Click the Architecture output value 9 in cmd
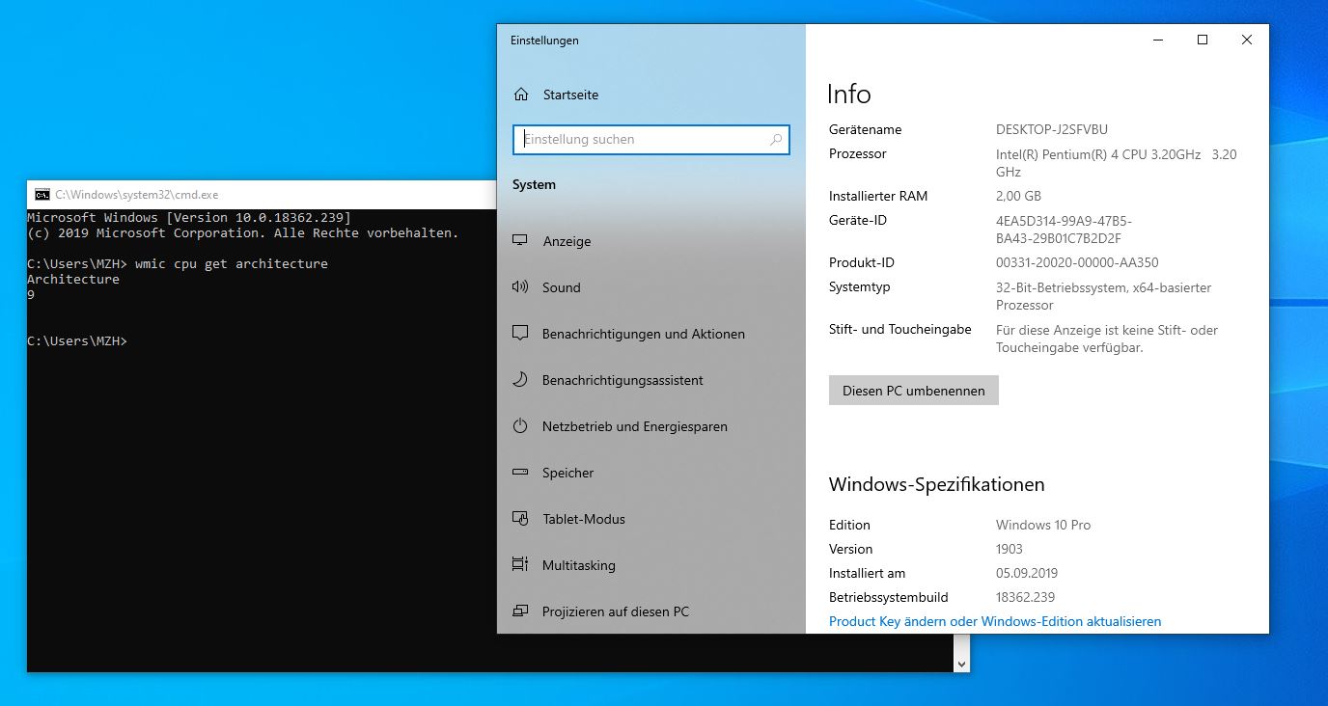The image size is (1328, 706). click(x=31, y=295)
